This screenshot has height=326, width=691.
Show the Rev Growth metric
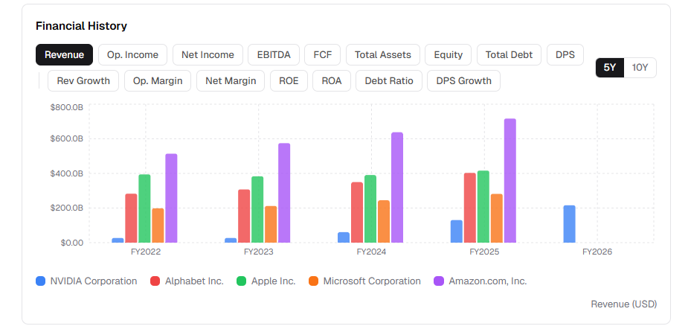pos(83,80)
